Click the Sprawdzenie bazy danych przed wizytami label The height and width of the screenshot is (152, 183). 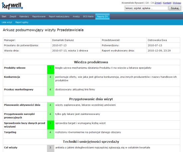(x=25, y=125)
